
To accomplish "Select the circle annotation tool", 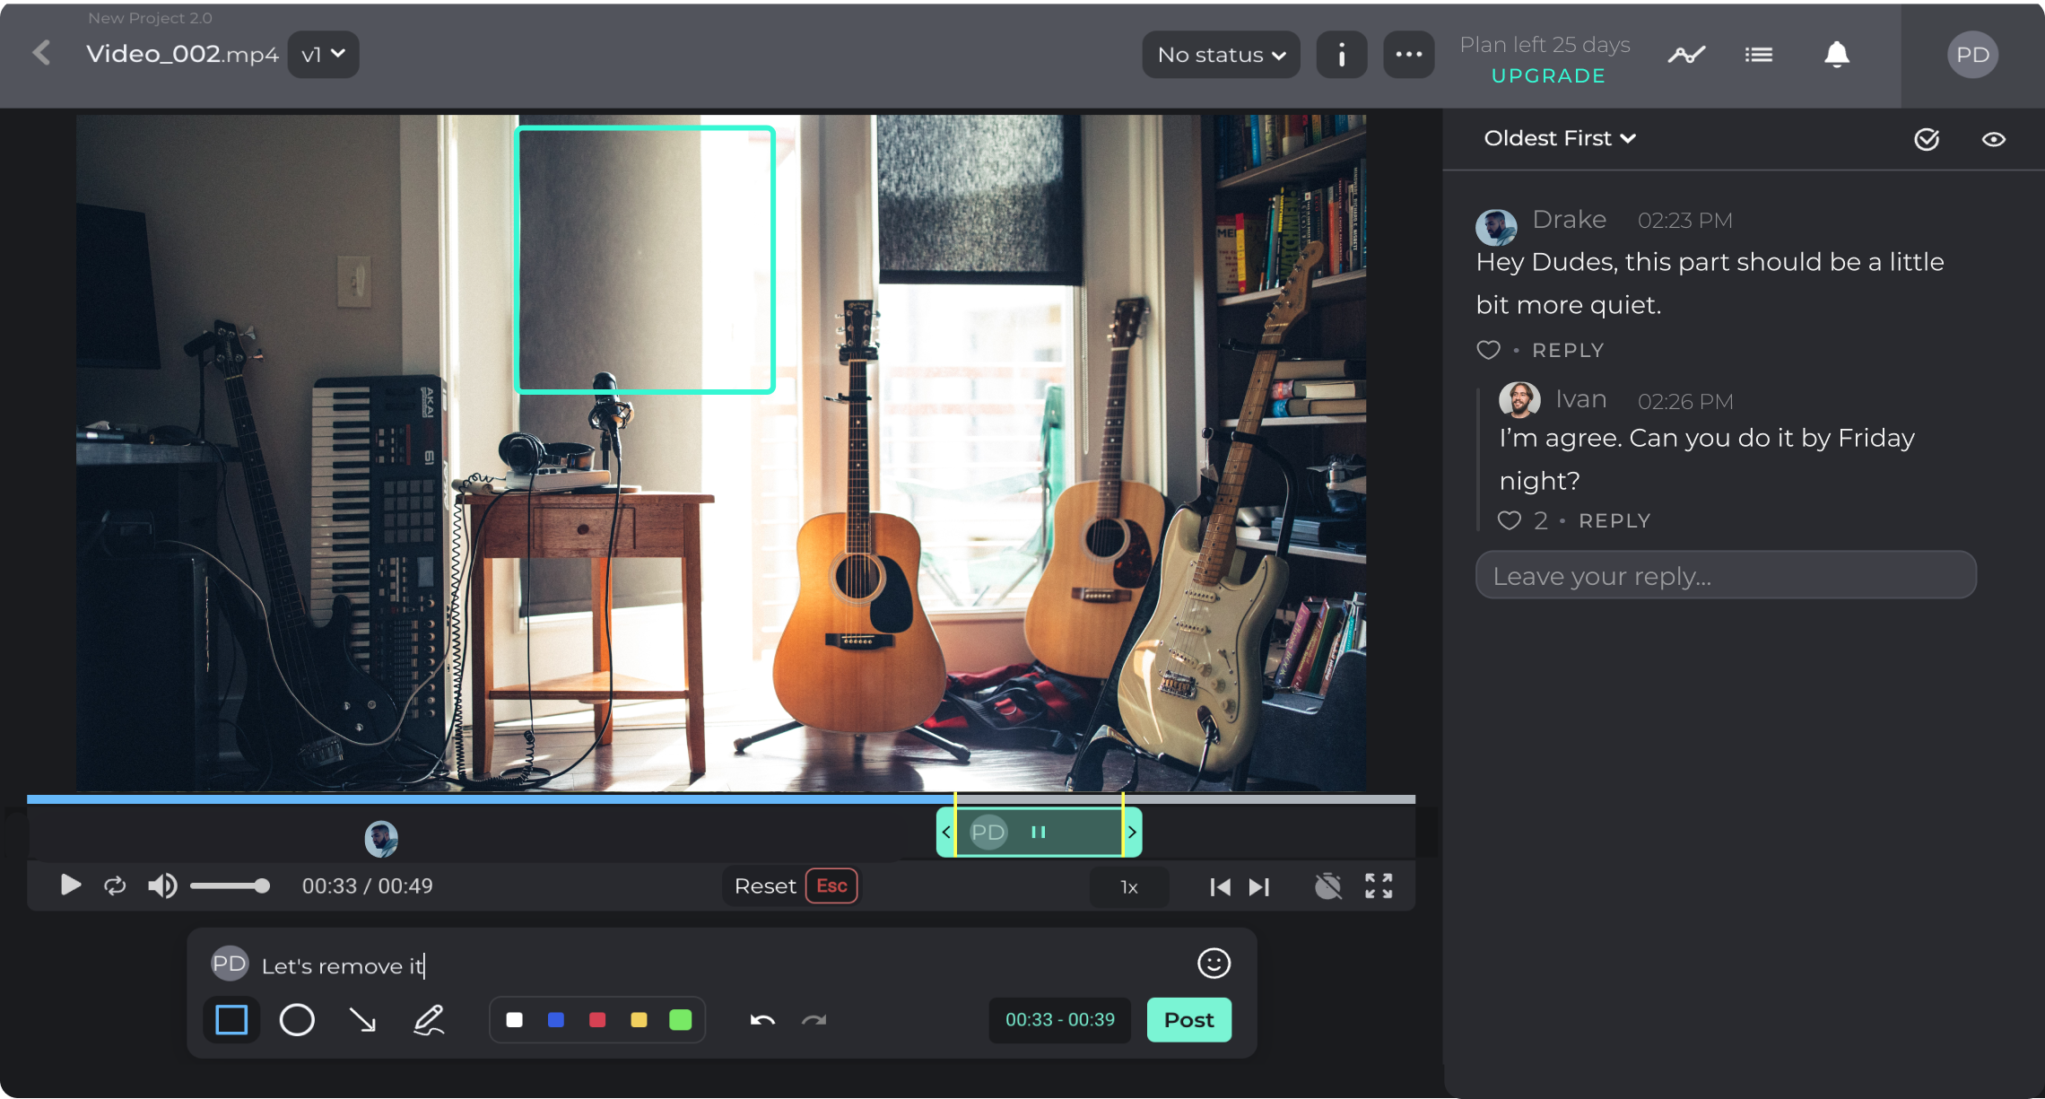I will pos(297,1020).
